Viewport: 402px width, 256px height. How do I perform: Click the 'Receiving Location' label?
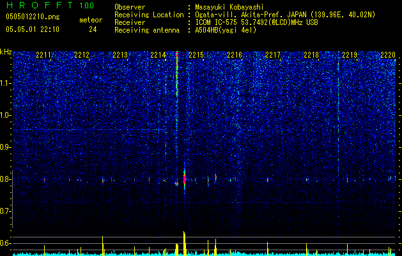point(149,15)
